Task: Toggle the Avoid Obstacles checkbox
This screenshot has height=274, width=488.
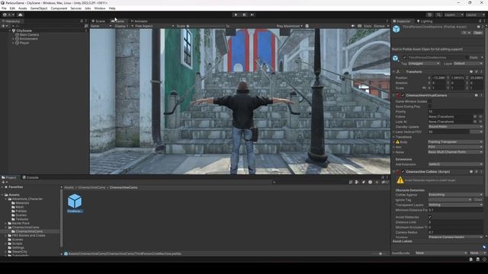Action: click(x=430, y=217)
